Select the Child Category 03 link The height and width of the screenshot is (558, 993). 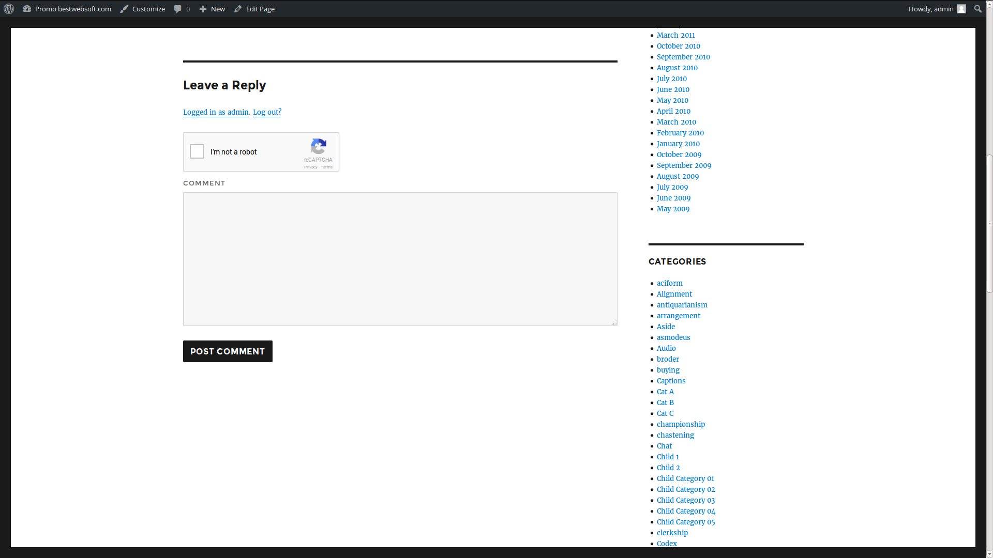pyautogui.click(x=685, y=500)
